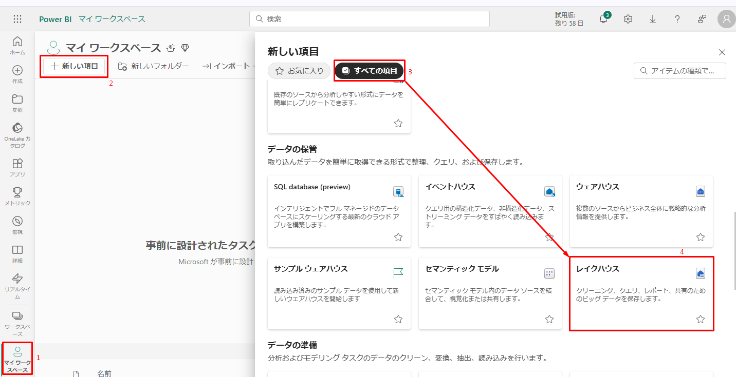Open the app launcher grid icon
Screen dimensions: 736x377
click(x=17, y=19)
